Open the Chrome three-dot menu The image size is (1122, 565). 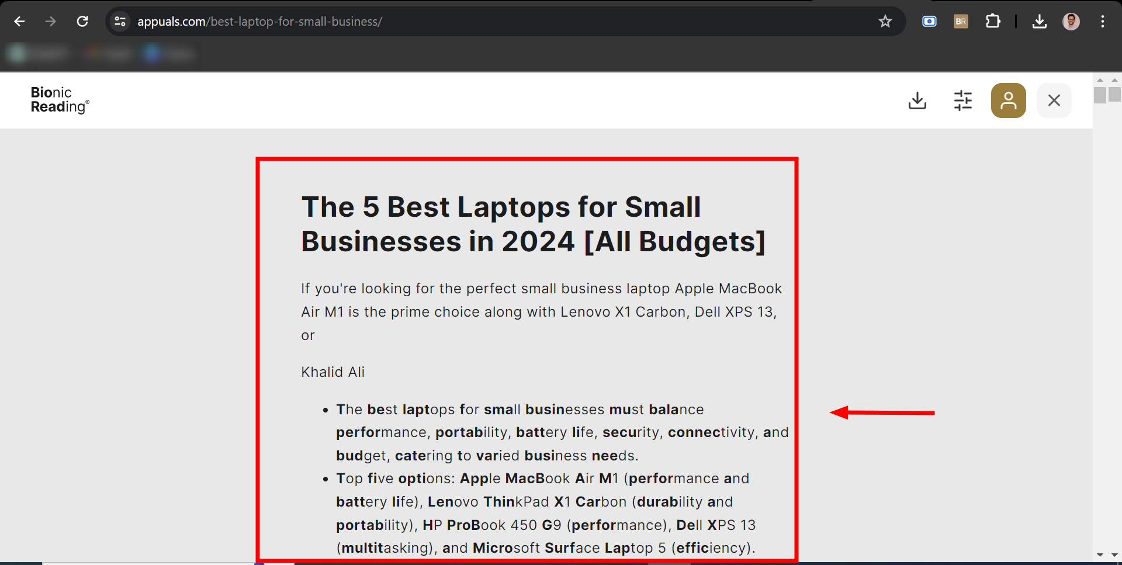1103,22
